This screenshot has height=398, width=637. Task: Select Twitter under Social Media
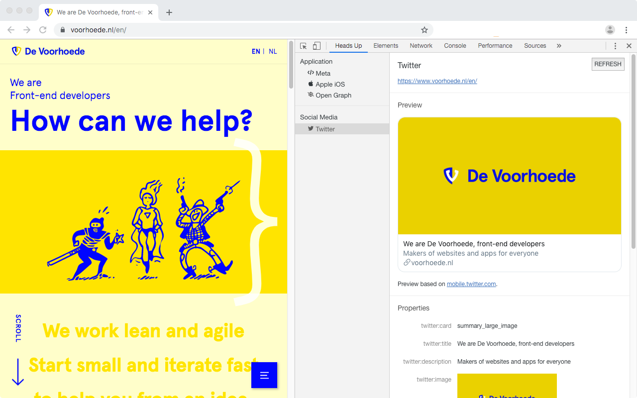[x=342, y=129]
